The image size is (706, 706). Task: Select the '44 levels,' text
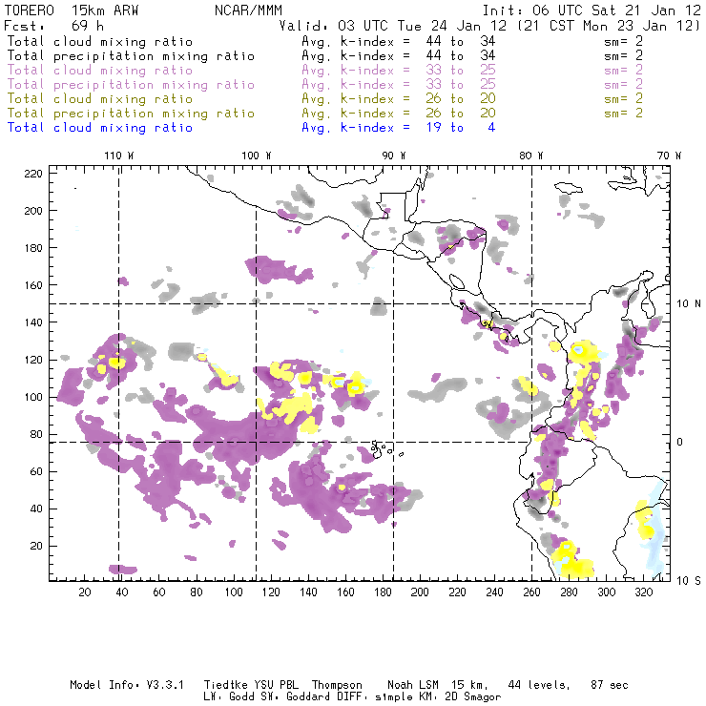click(x=539, y=685)
